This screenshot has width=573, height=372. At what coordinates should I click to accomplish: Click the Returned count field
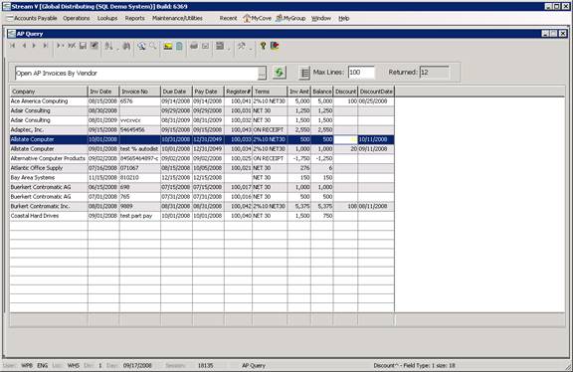click(434, 73)
